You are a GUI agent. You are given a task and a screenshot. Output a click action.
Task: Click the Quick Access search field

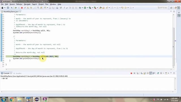tap(162, 8)
